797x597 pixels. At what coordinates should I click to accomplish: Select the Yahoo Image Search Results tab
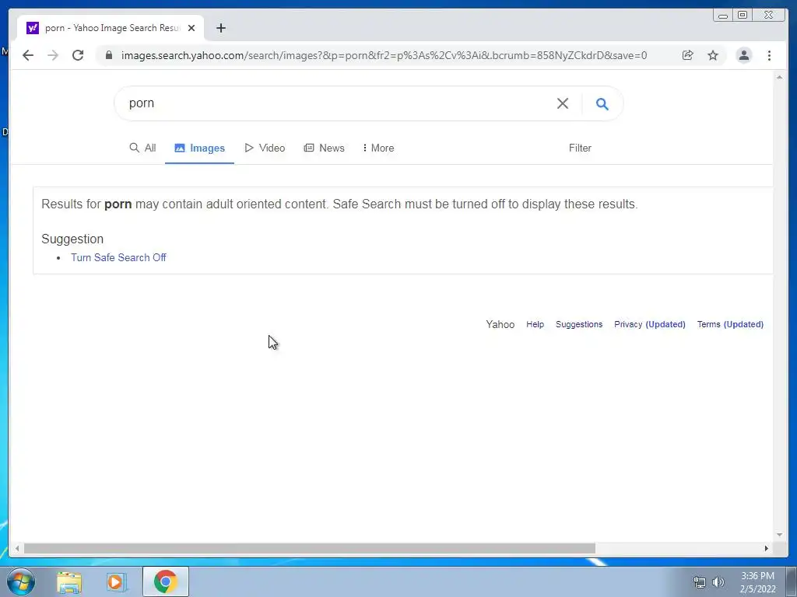tap(111, 28)
